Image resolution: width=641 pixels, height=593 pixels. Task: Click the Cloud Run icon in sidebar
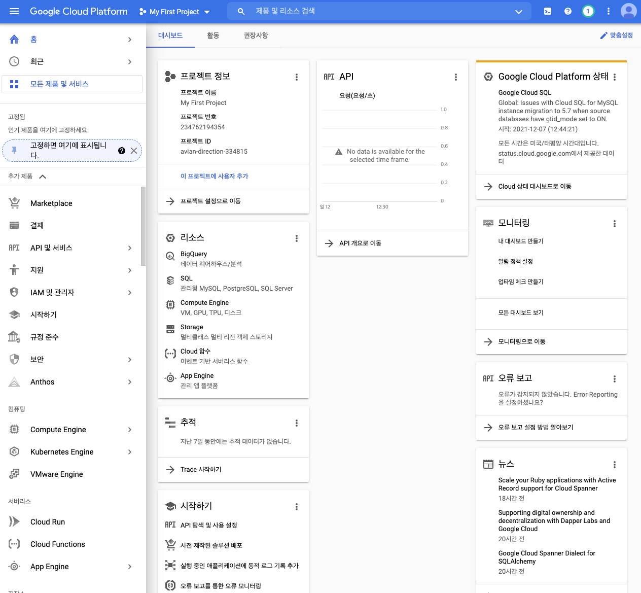(x=14, y=521)
